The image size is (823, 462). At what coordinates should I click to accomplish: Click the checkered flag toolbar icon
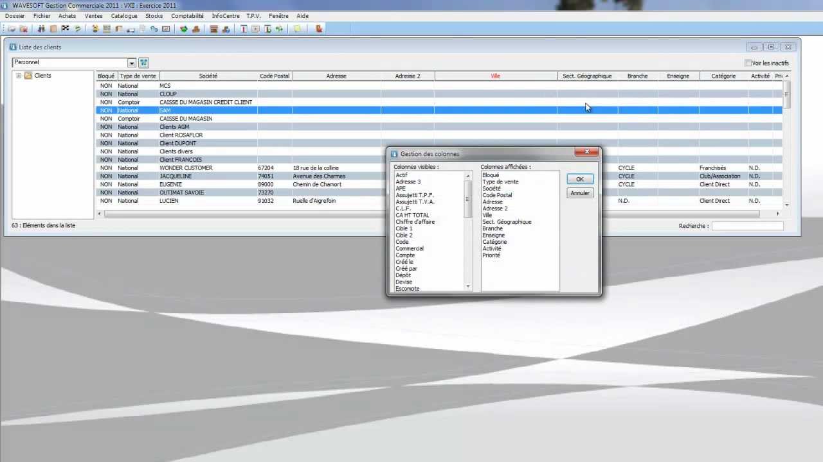click(65, 29)
